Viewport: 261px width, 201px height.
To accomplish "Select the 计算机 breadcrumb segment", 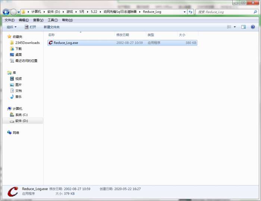I will 36,12.
